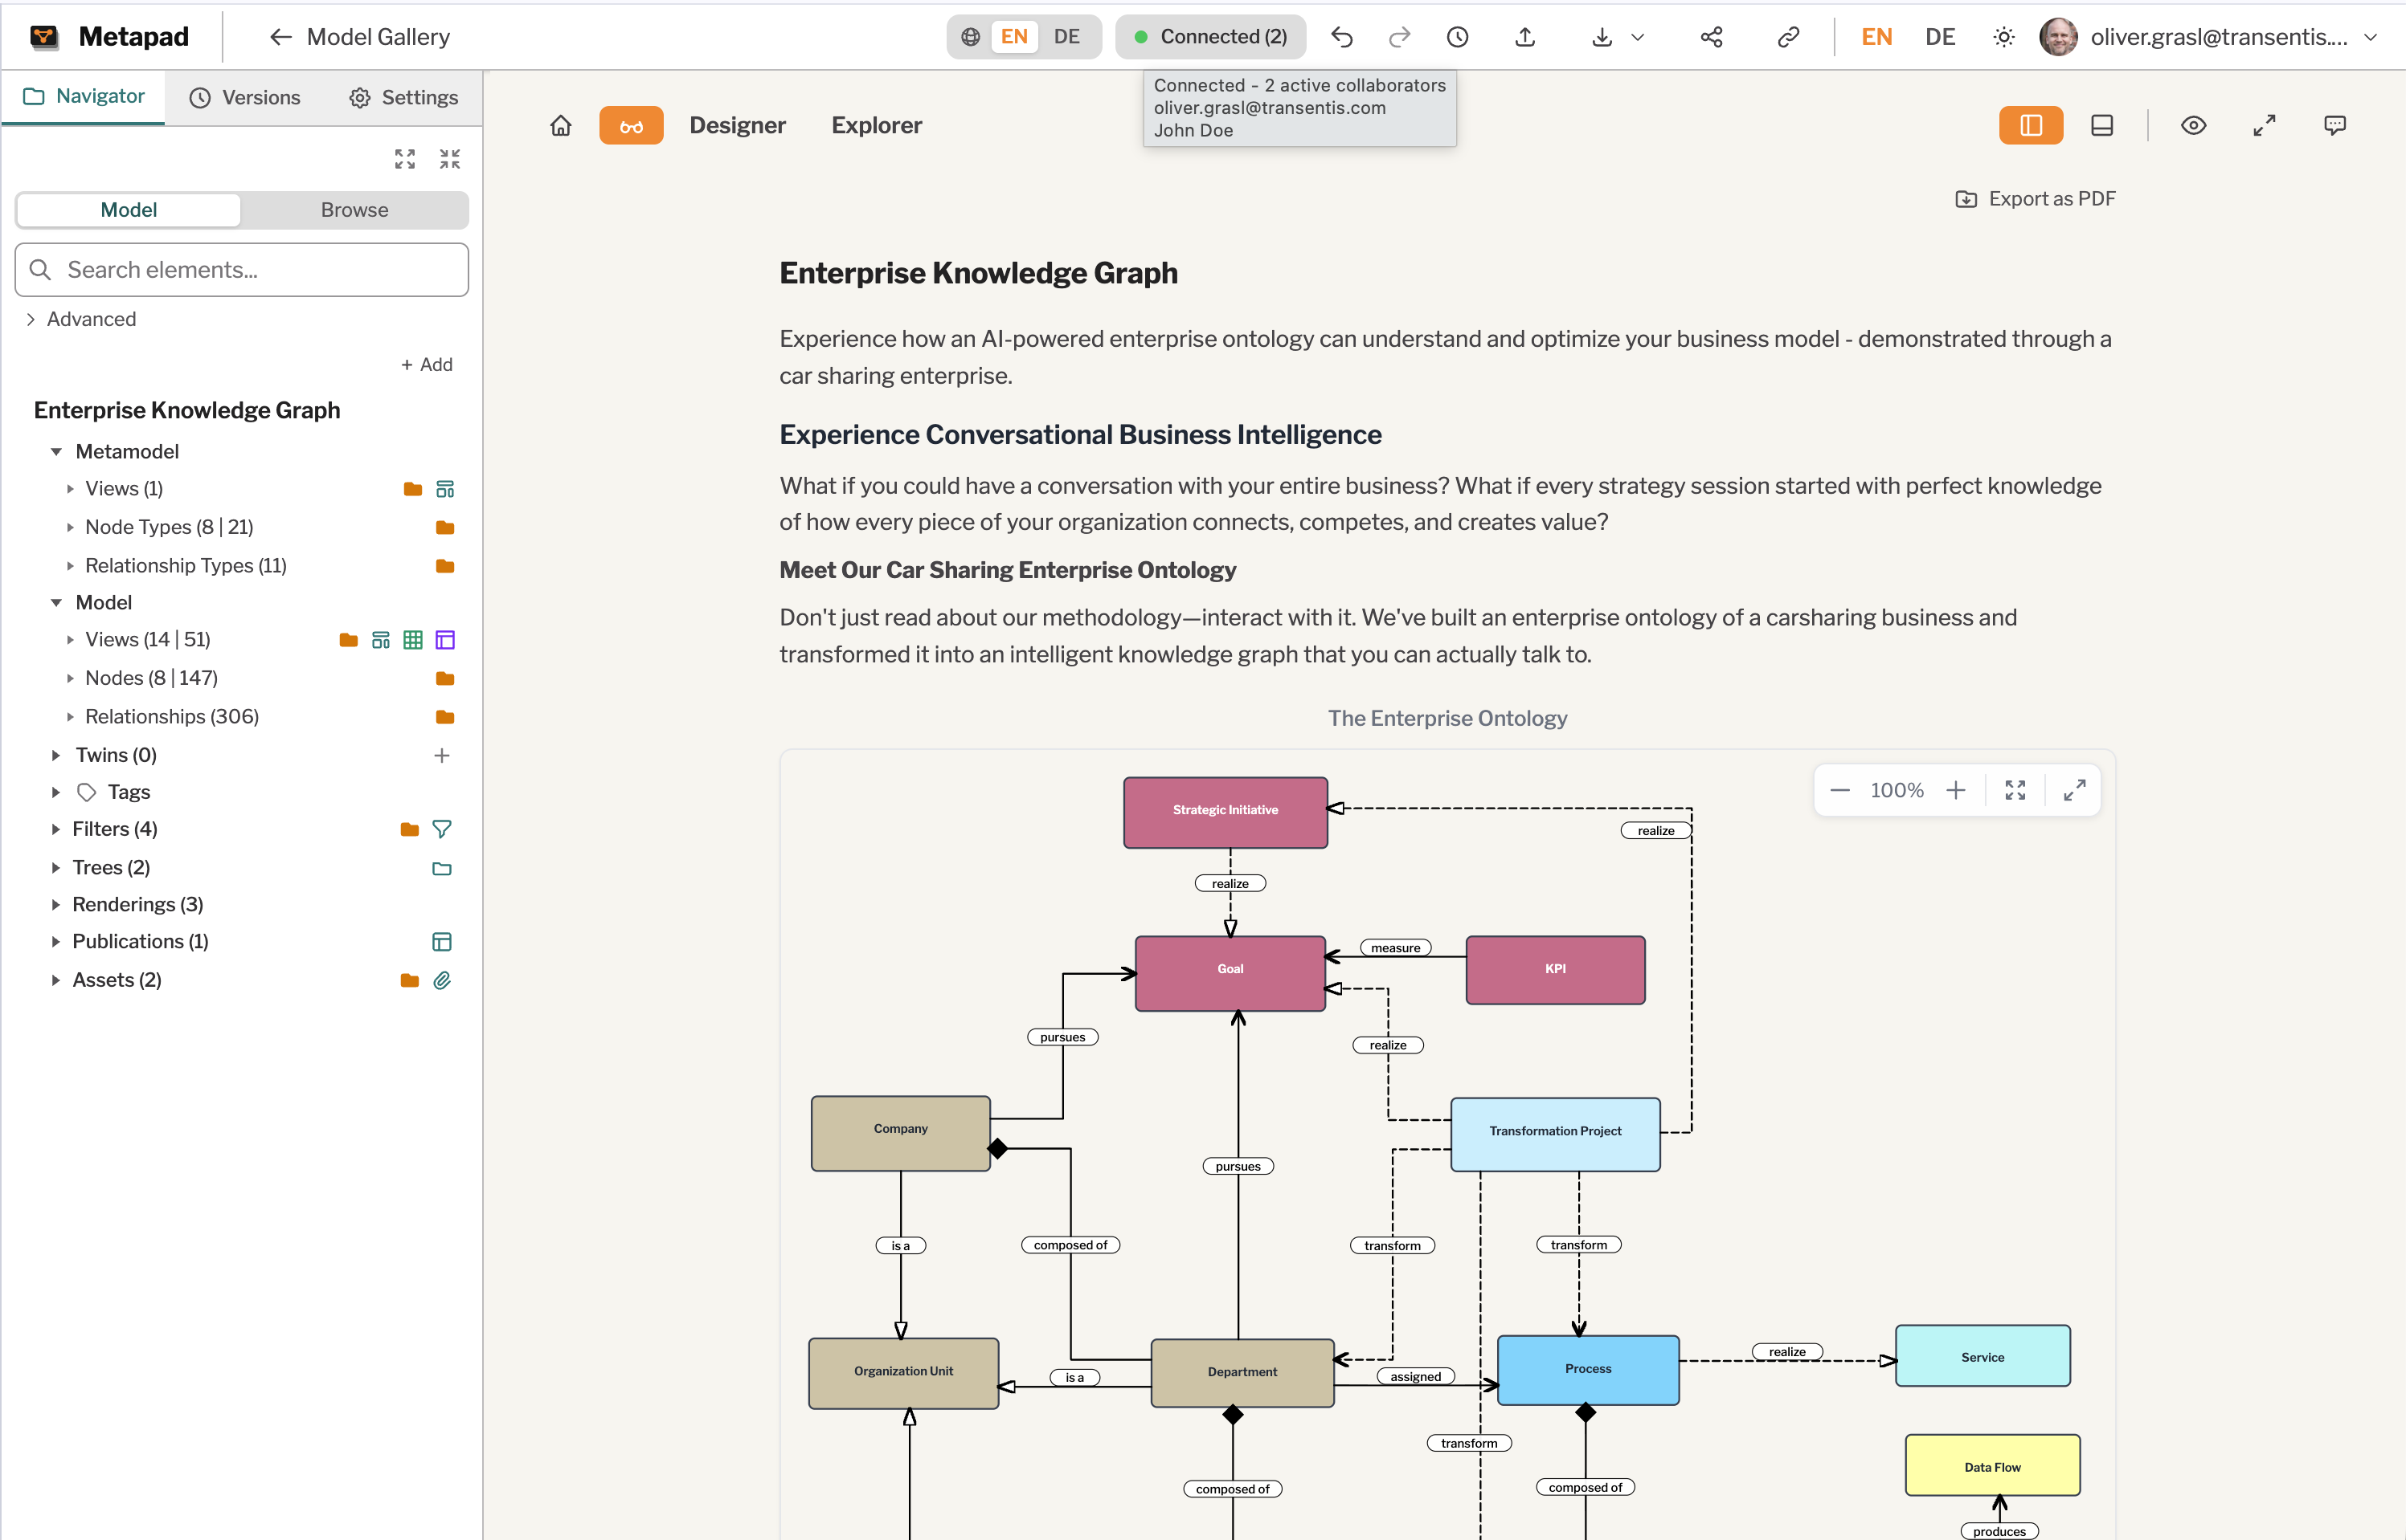Expand the Twins (0) node
The image size is (2406, 1540).
coord(56,755)
